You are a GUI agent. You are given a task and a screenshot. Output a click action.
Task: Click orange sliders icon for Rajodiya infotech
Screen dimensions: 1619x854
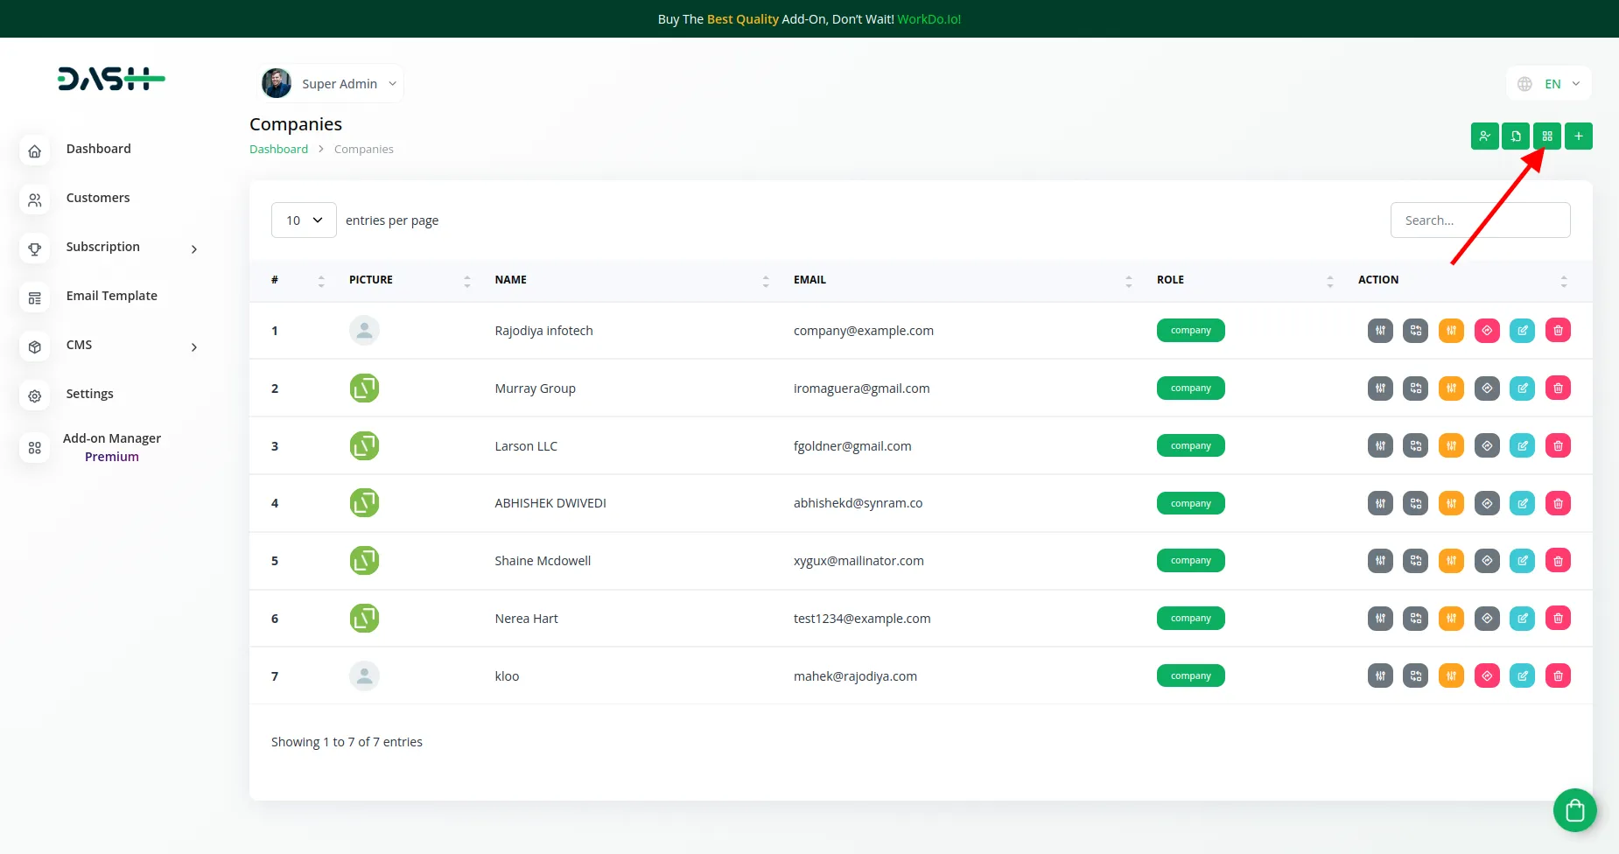1451,331
